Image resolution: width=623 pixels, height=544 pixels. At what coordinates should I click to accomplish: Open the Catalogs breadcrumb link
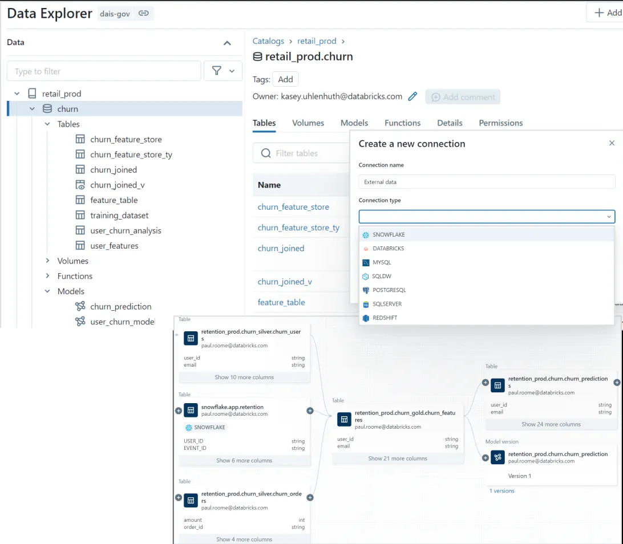[268, 41]
